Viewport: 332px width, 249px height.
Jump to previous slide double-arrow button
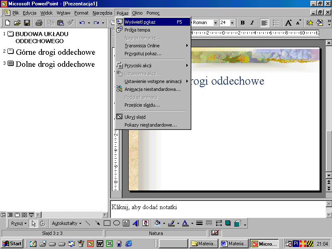pyautogui.click(x=329, y=182)
